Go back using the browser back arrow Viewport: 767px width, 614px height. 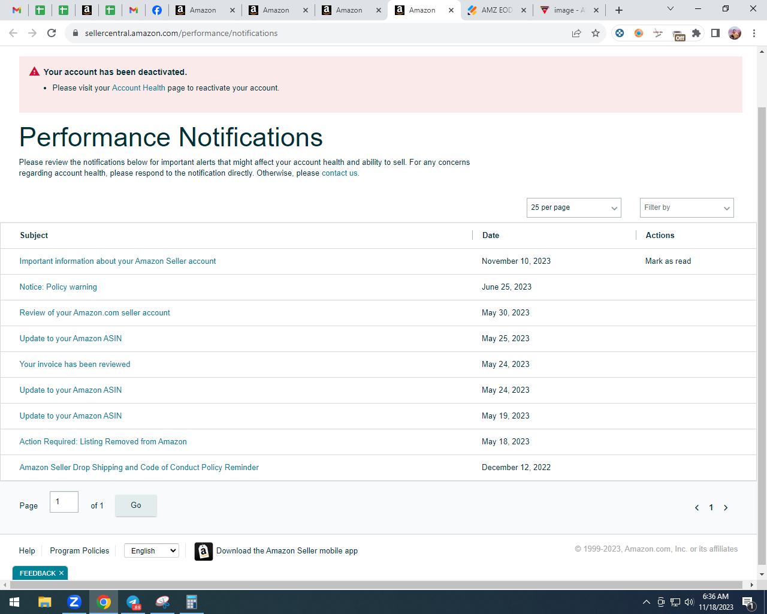coord(13,33)
